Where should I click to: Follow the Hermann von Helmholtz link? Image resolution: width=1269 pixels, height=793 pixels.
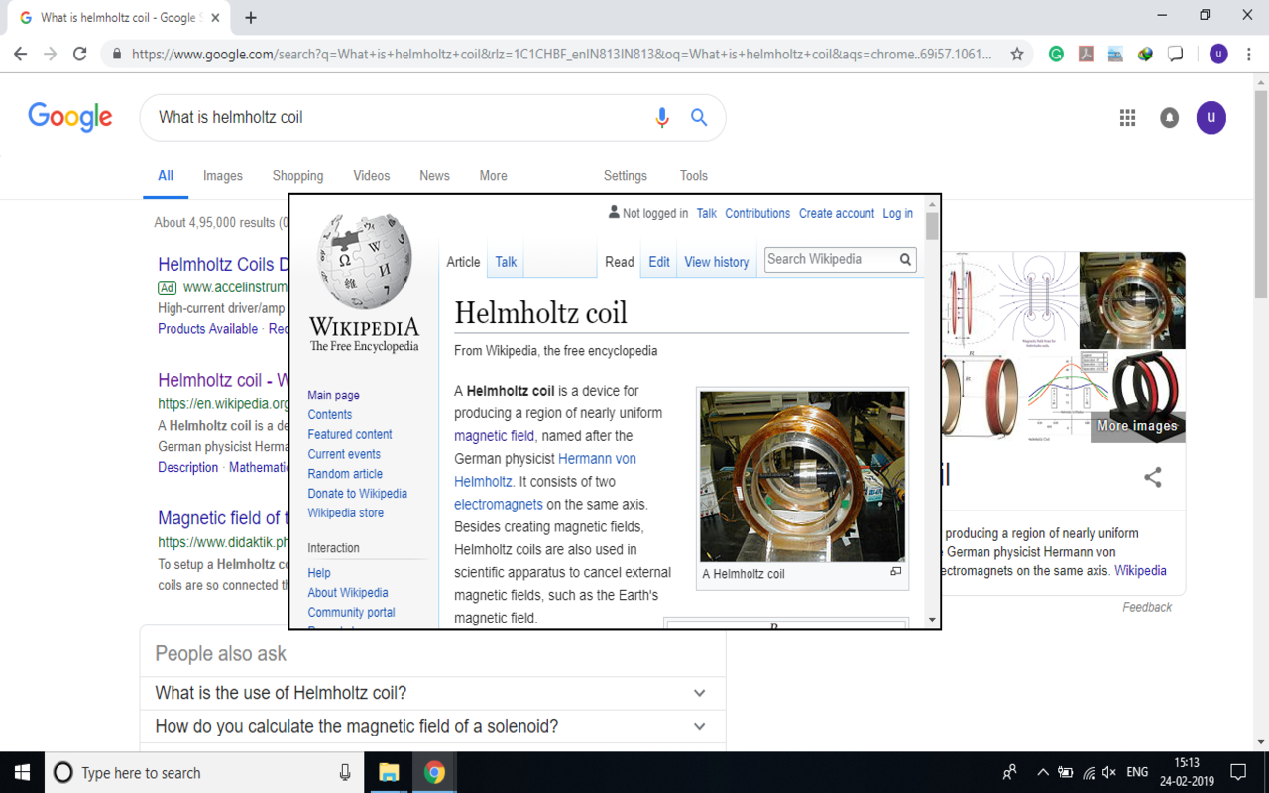click(x=597, y=459)
